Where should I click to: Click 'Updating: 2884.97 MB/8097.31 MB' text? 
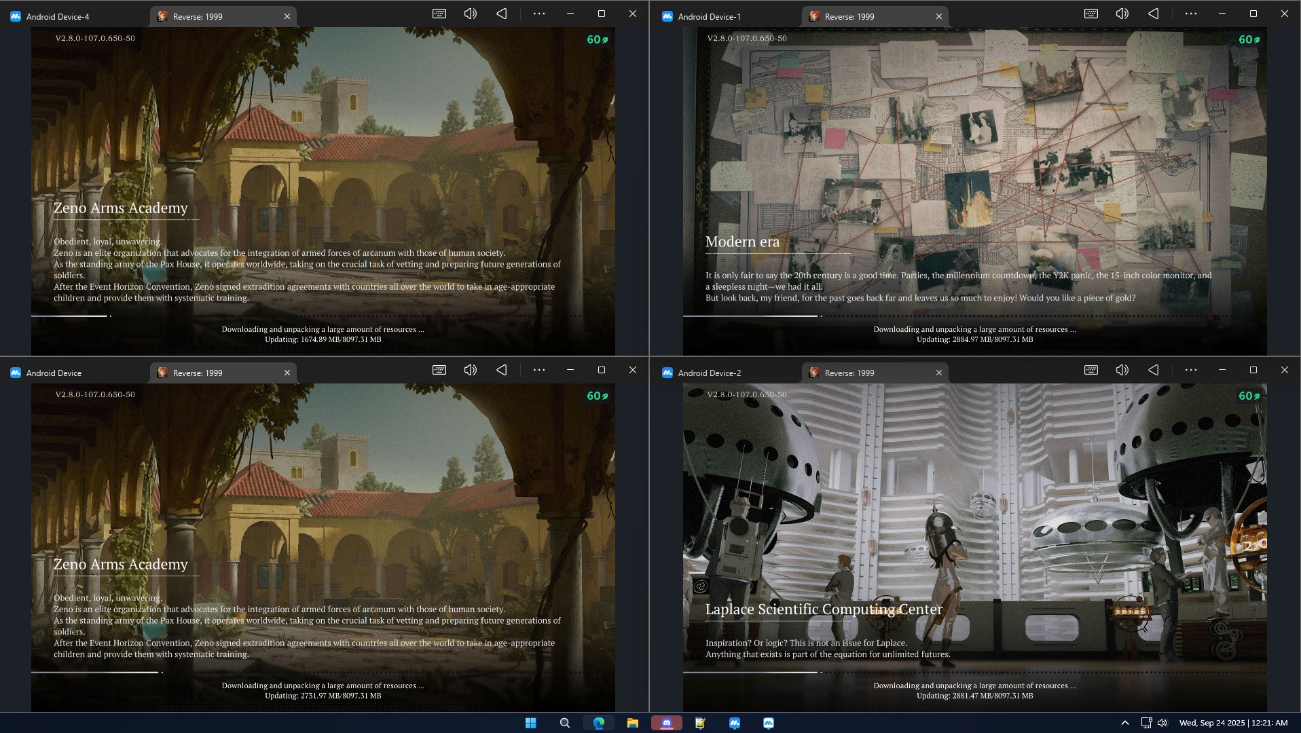click(x=974, y=339)
